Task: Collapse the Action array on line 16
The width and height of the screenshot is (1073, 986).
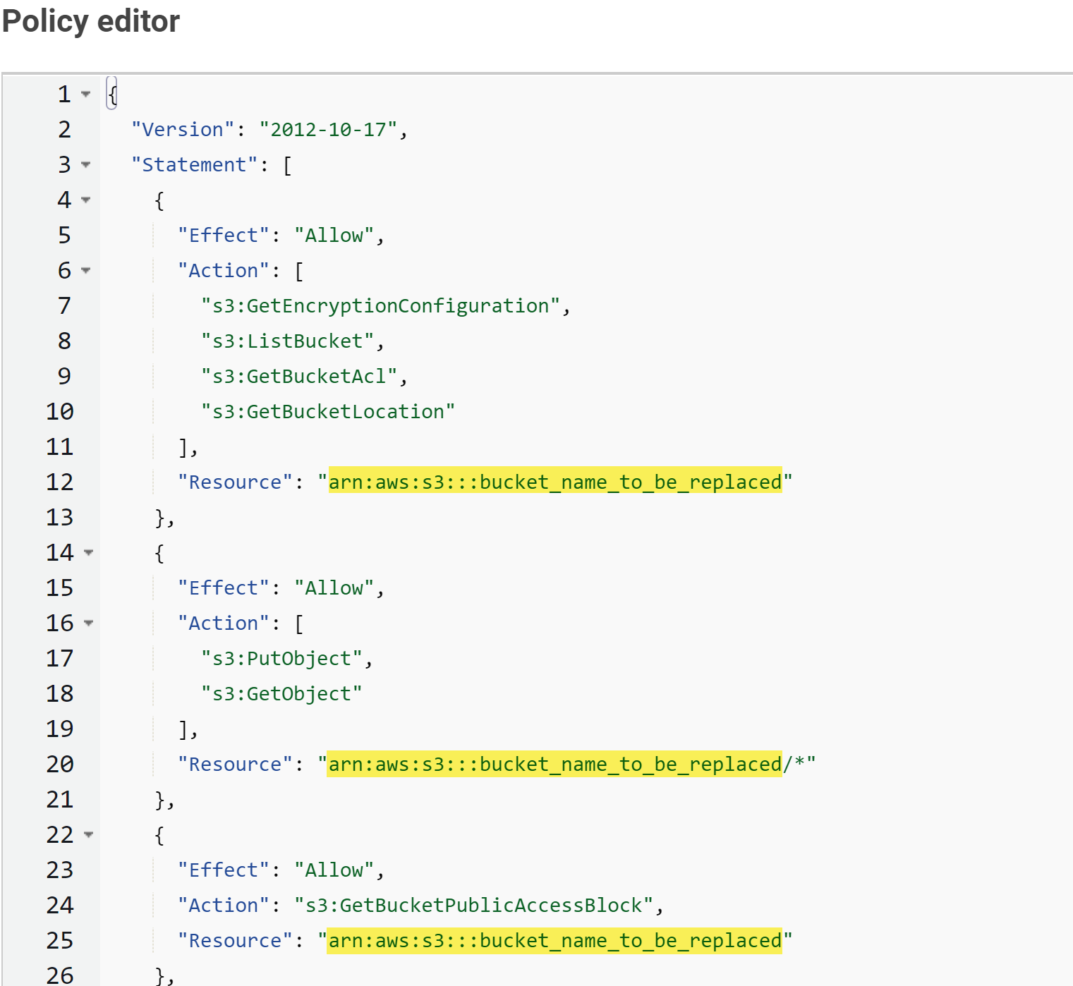Action: (88, 623)
